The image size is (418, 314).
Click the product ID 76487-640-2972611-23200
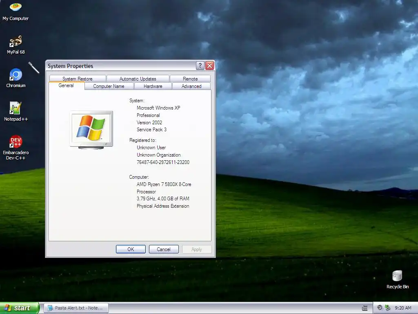(163, 162)
